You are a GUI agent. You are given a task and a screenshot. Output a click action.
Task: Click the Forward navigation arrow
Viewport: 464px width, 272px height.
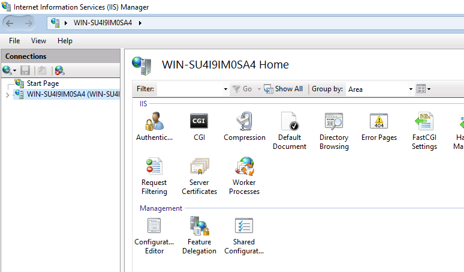28,23
